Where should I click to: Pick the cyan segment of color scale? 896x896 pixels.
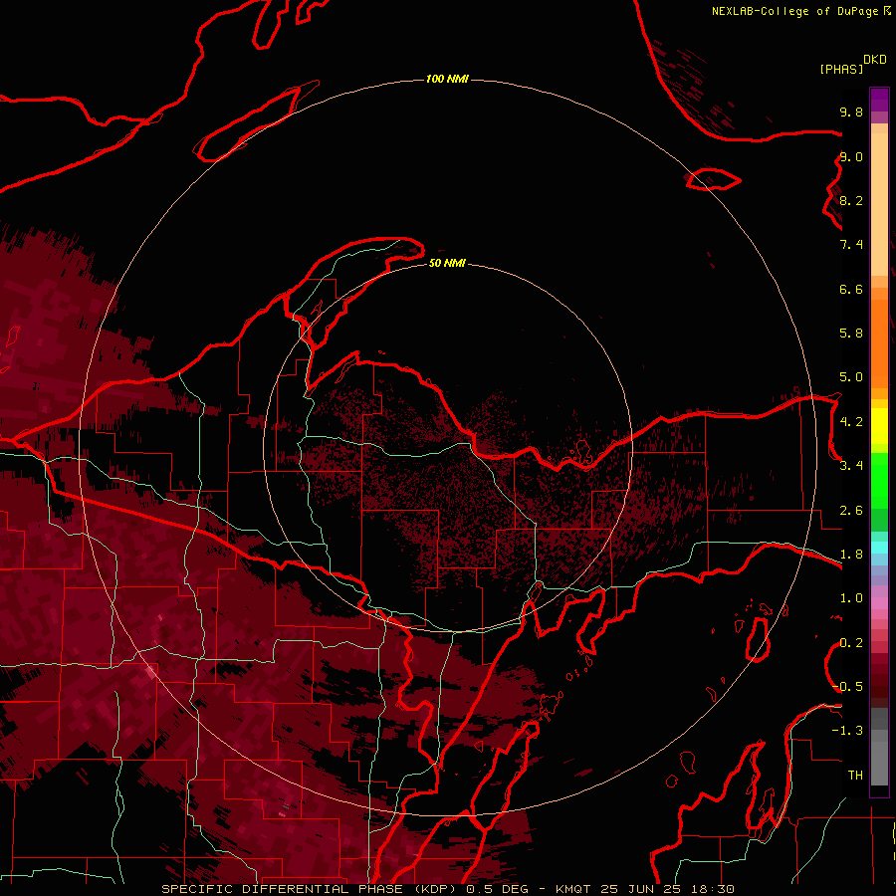[879, 548]
